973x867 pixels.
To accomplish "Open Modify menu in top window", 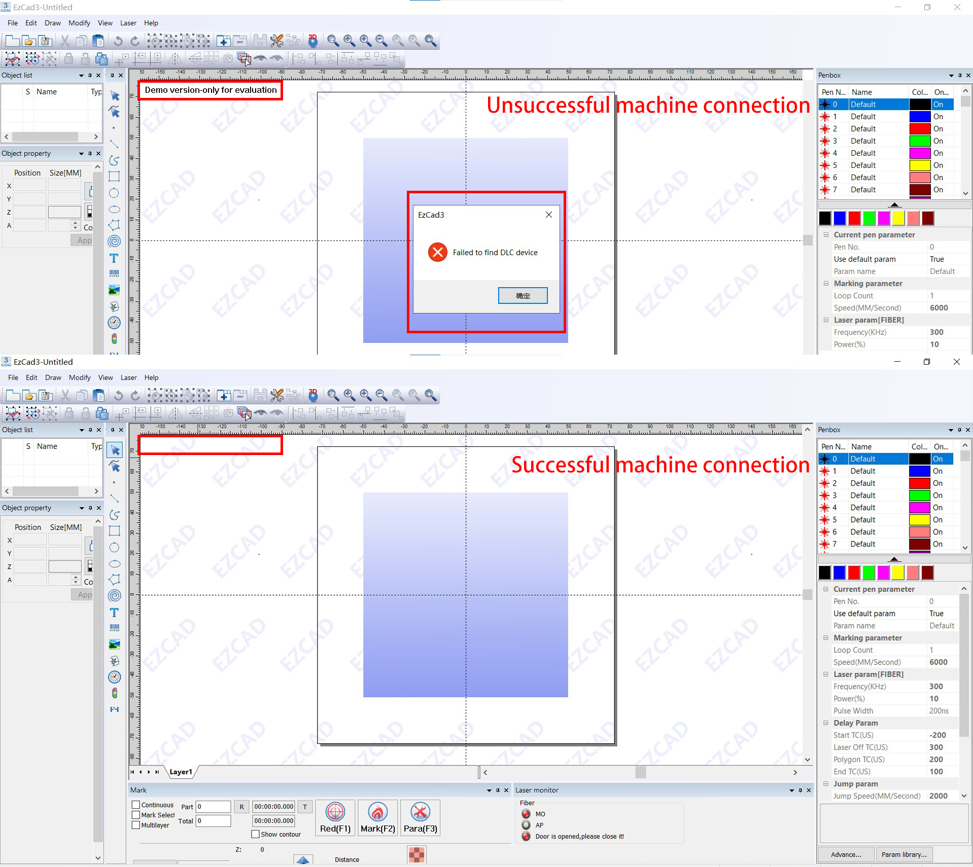I will tap(79, 23).
